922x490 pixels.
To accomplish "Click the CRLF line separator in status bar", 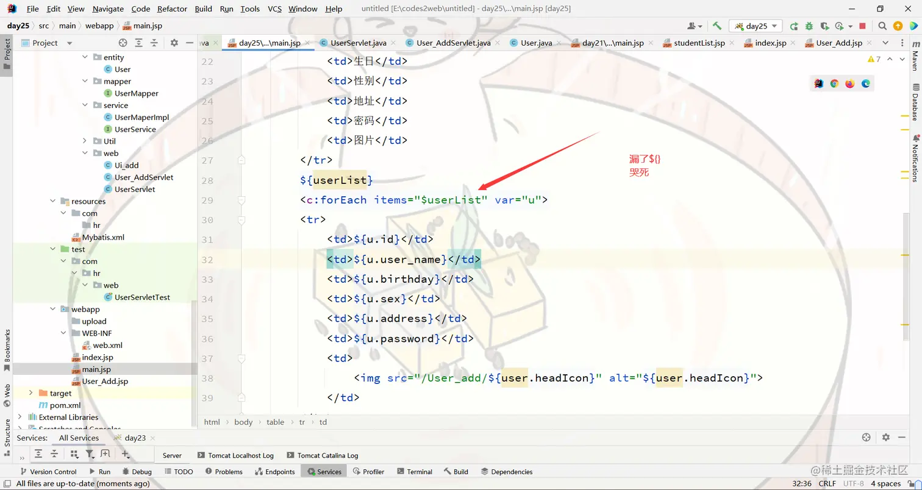I will pos(827,484).
